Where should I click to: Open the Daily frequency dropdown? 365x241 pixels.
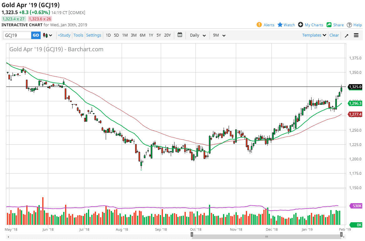point(197,35)
